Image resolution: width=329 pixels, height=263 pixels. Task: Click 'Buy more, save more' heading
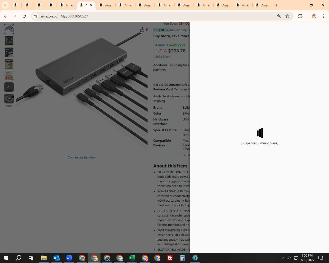tap(171, 36)
